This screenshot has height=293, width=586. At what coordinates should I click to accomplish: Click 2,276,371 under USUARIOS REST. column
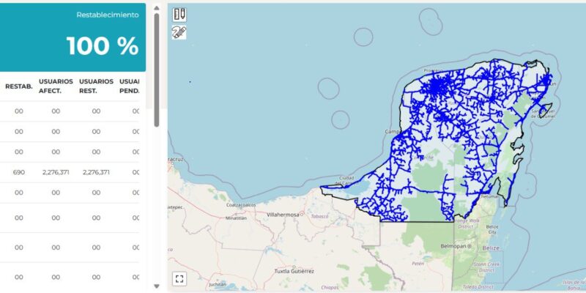point(96,173)
